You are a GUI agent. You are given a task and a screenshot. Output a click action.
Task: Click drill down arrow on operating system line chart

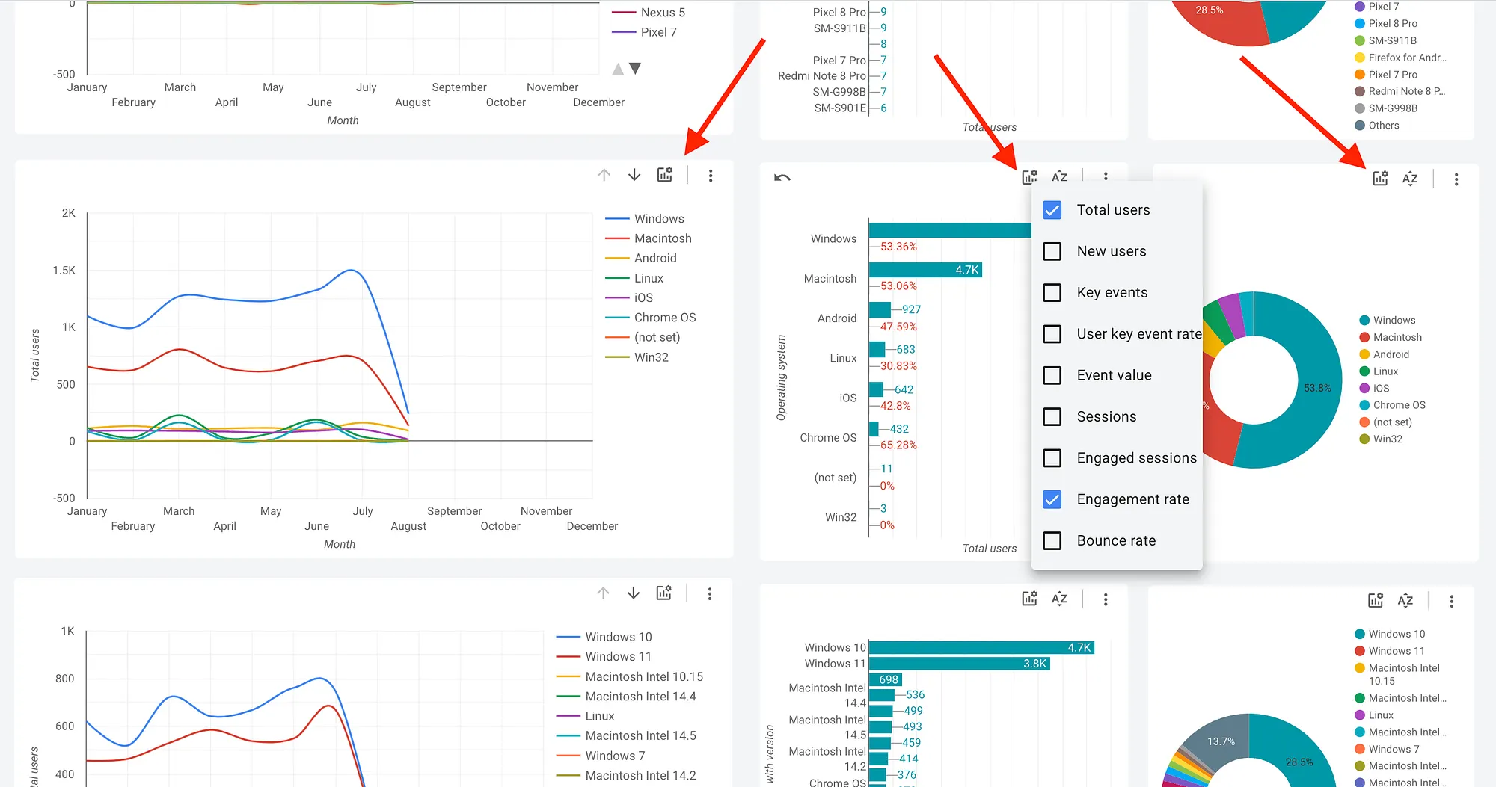click(634, 175)
